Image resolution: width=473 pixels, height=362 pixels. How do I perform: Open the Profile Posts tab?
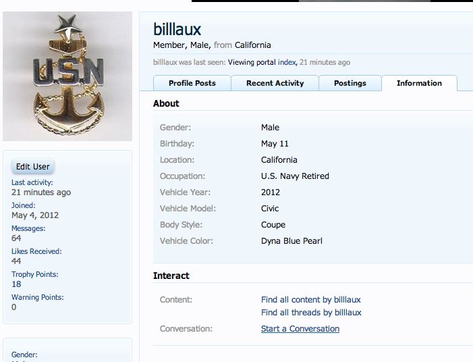[192, 83]
